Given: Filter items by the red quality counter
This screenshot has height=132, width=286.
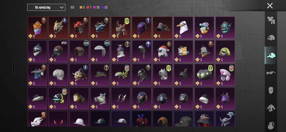Looking at the screenshot, I should tap(89, 7).
